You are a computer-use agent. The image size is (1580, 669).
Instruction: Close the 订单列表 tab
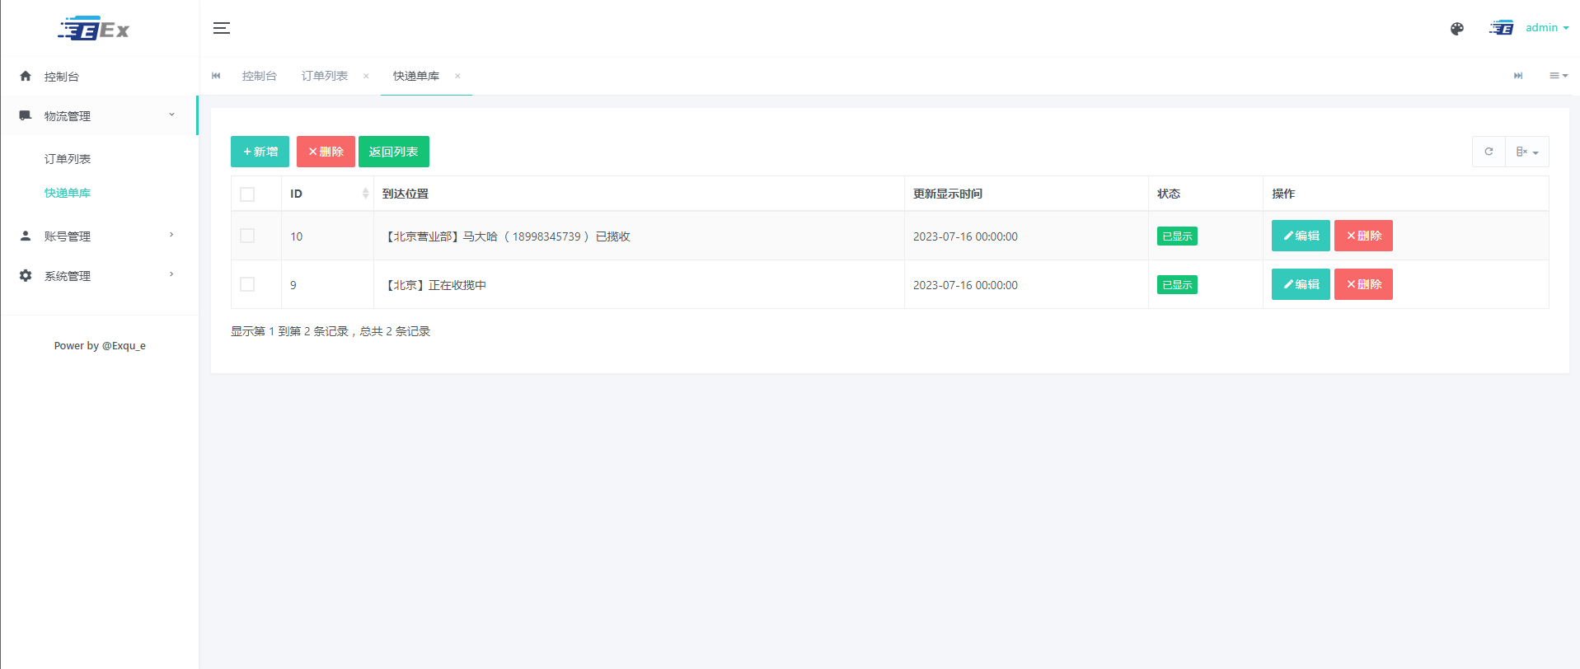366,76
